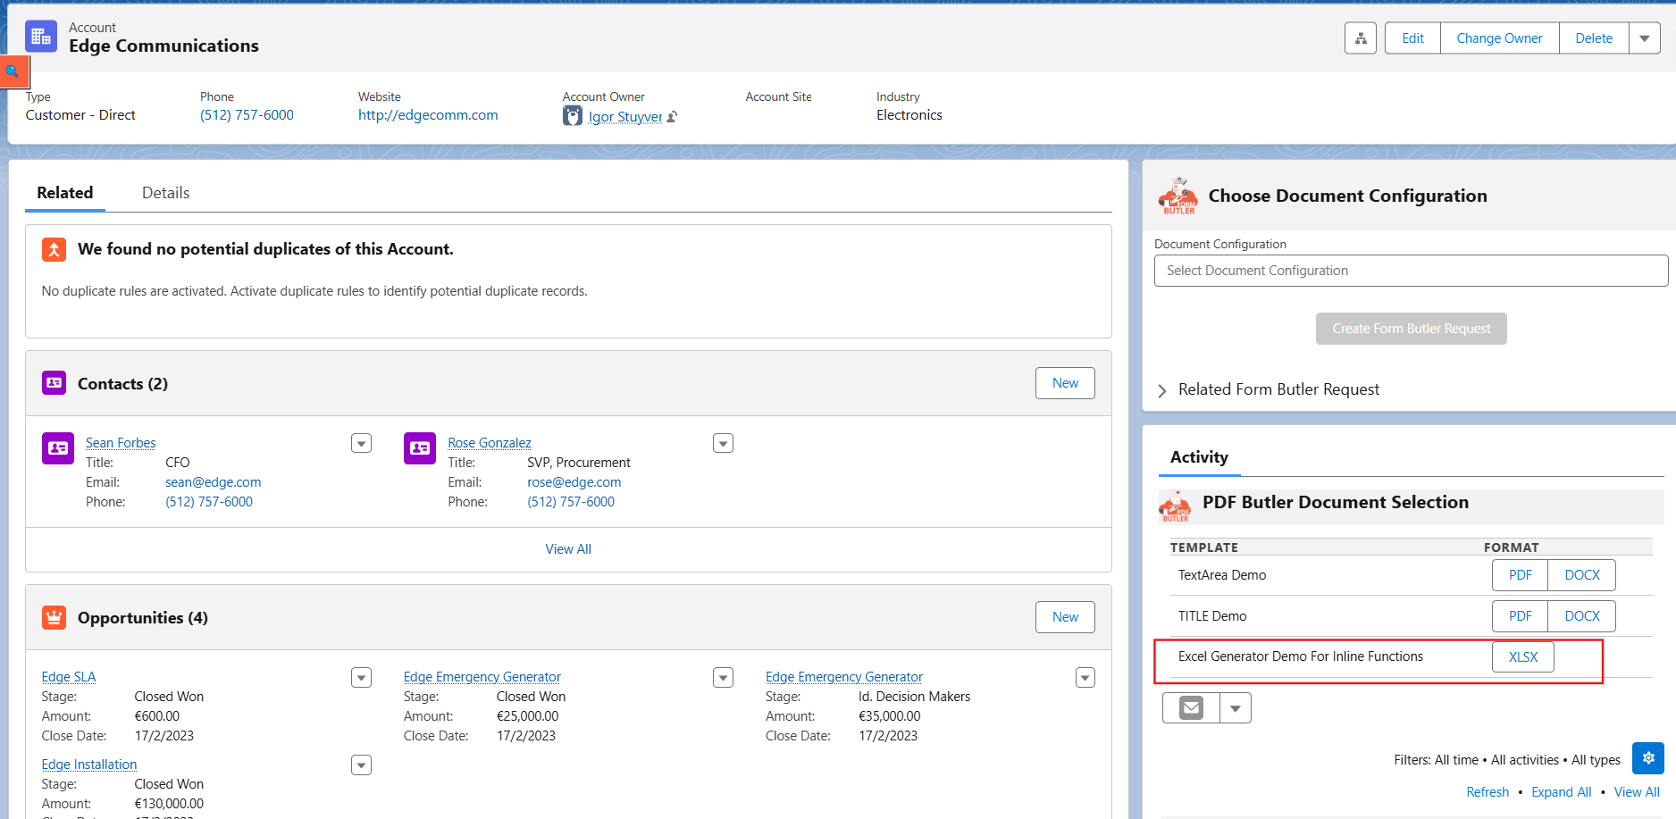Click New button in Contacts section

pos(1065,383)
